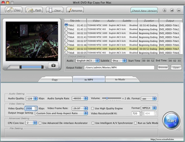The width and height of the screenshot is (185, 142).
Task: Click Title2's 720X480 NTSC 4X3 video cell
Action: pos(97,29)
